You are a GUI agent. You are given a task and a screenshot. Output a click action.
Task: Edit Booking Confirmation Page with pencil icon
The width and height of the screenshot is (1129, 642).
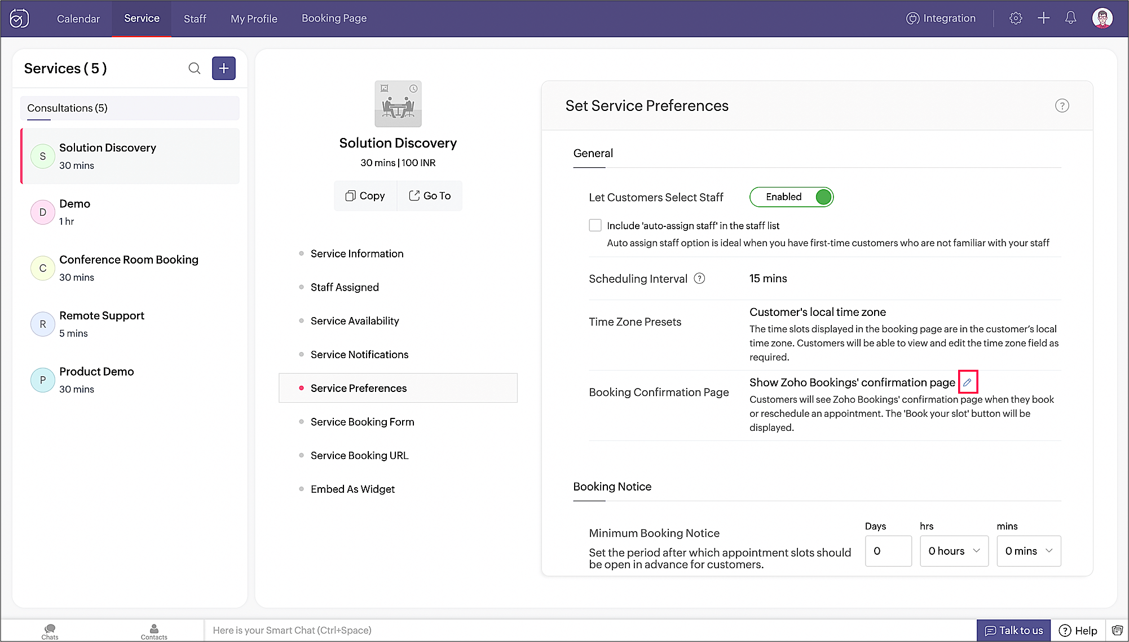[x=968, y=382]
